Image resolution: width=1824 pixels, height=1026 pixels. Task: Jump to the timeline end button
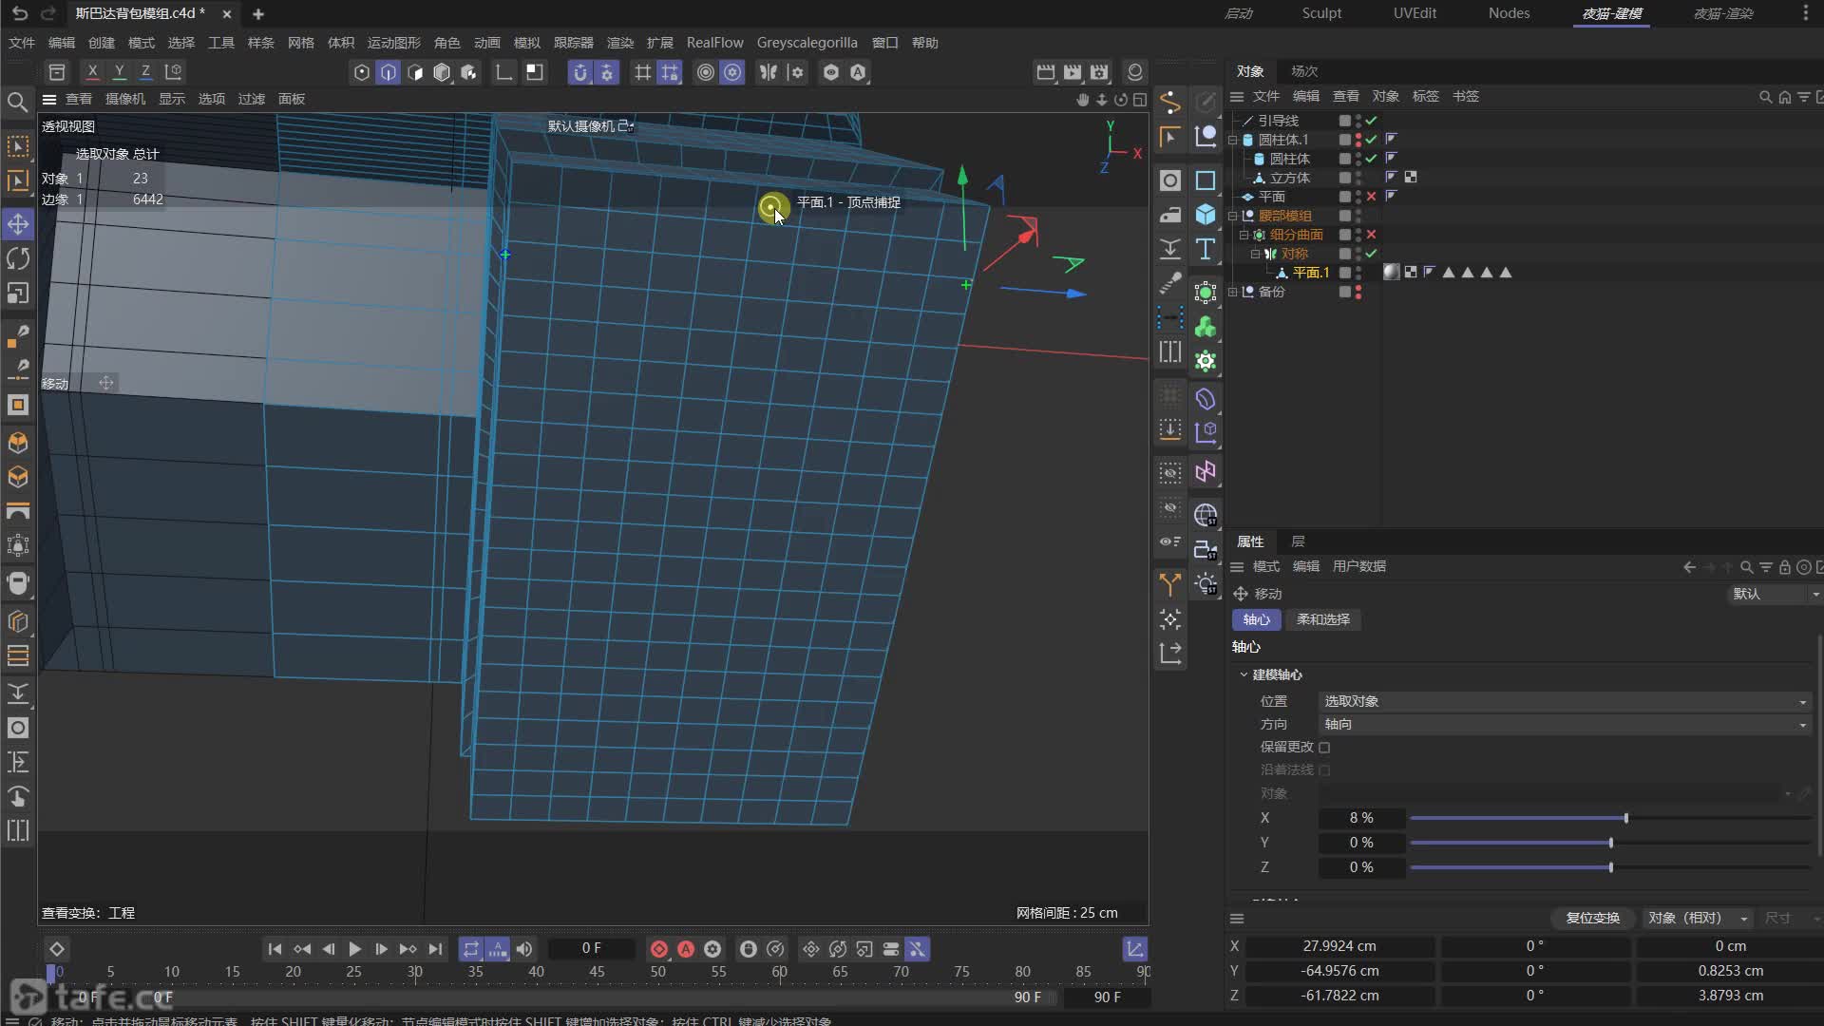[435, 949]
